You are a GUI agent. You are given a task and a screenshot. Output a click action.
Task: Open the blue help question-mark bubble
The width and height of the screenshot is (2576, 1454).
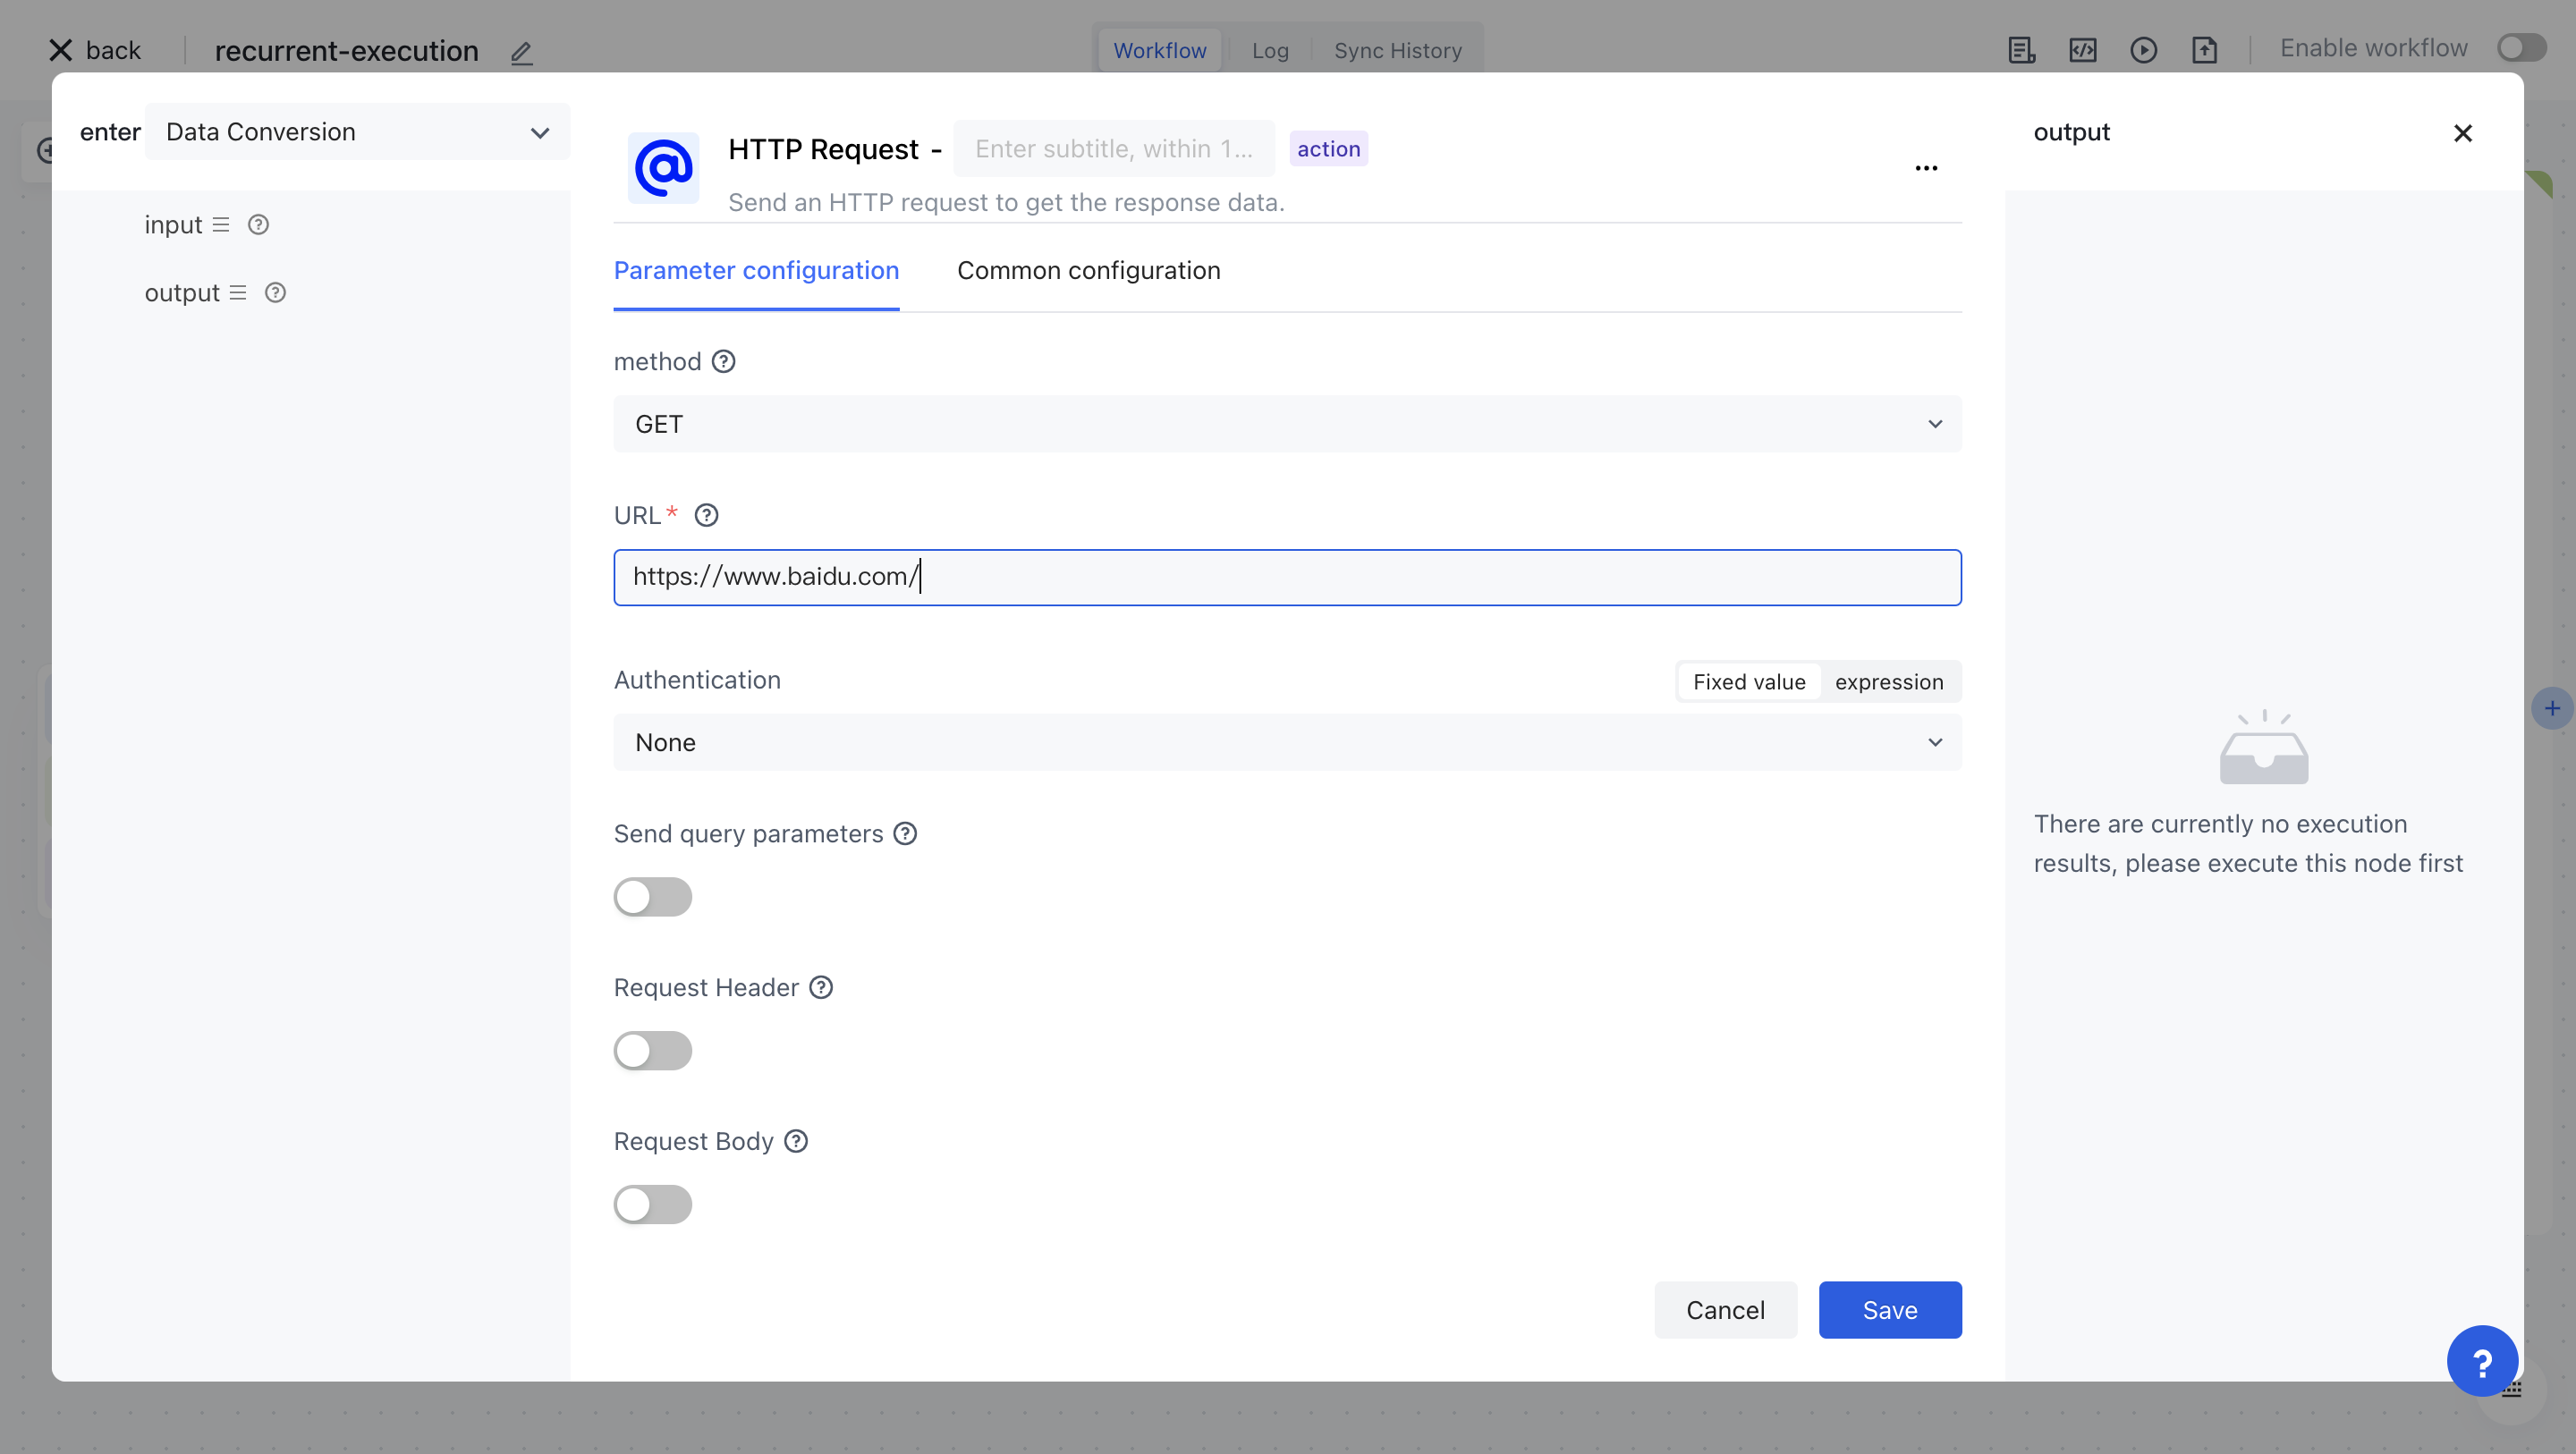[2481, 1361]
